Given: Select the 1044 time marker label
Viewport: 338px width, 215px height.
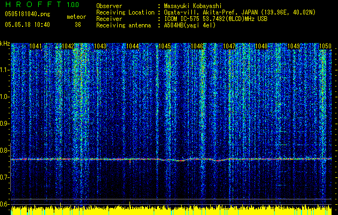Looking at the screenshot, I should click(x=133, y=46).
